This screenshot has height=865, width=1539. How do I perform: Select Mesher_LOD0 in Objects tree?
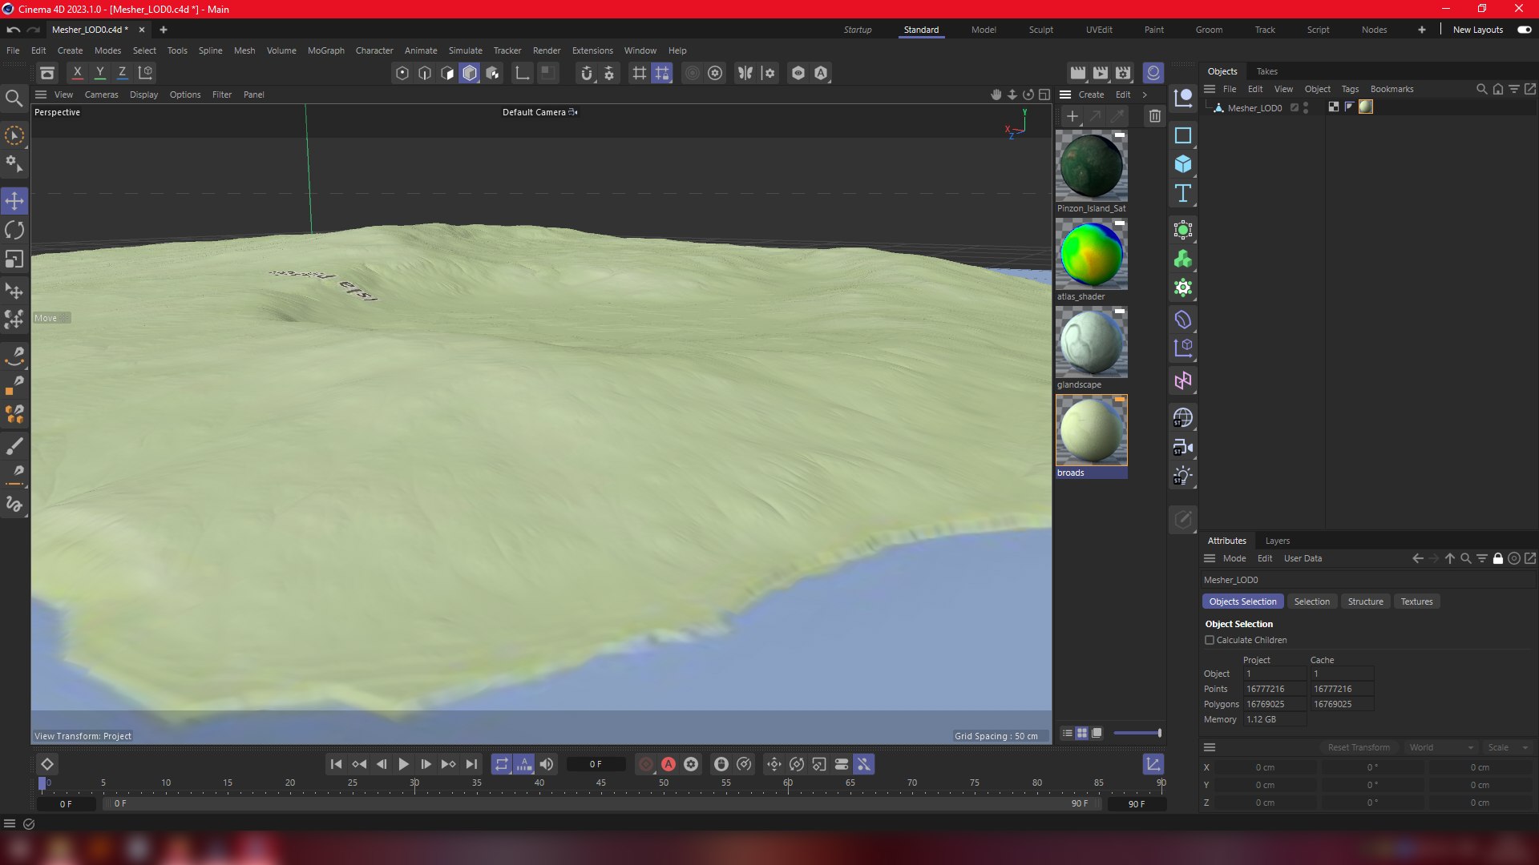click(x=1254, y=108)
